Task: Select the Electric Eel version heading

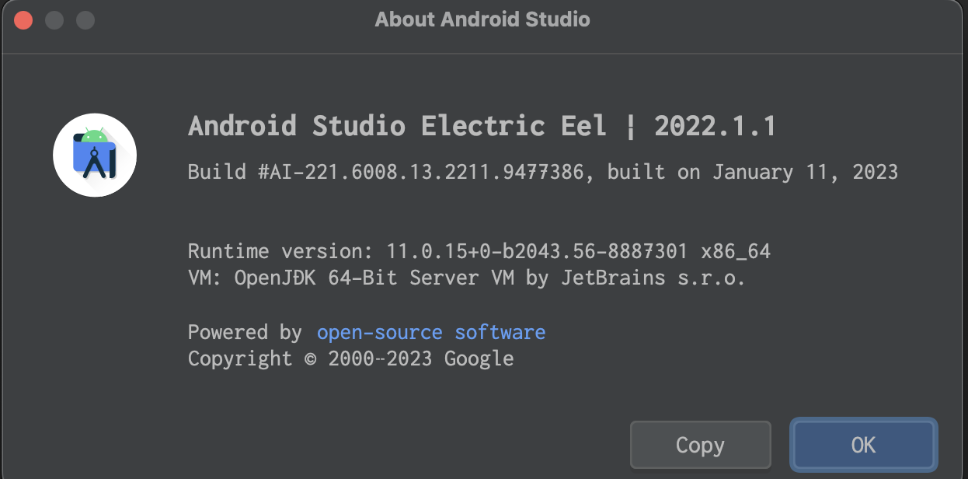Action: (x=482, y=125)
